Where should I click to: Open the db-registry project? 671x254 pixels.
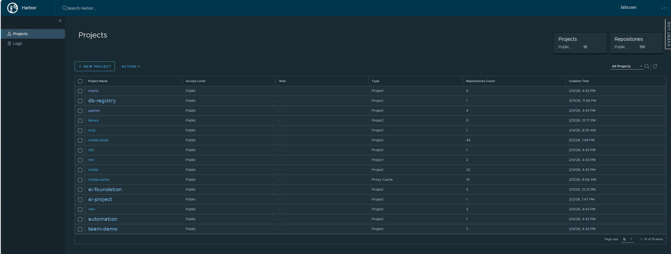[x=102, y=101]
